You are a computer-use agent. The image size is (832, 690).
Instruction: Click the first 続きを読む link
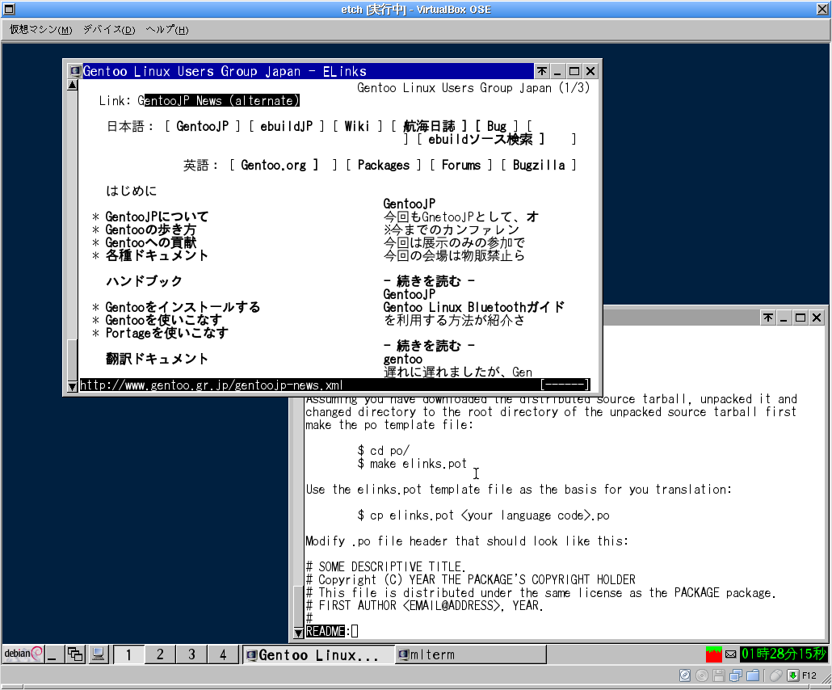(429, 281)
